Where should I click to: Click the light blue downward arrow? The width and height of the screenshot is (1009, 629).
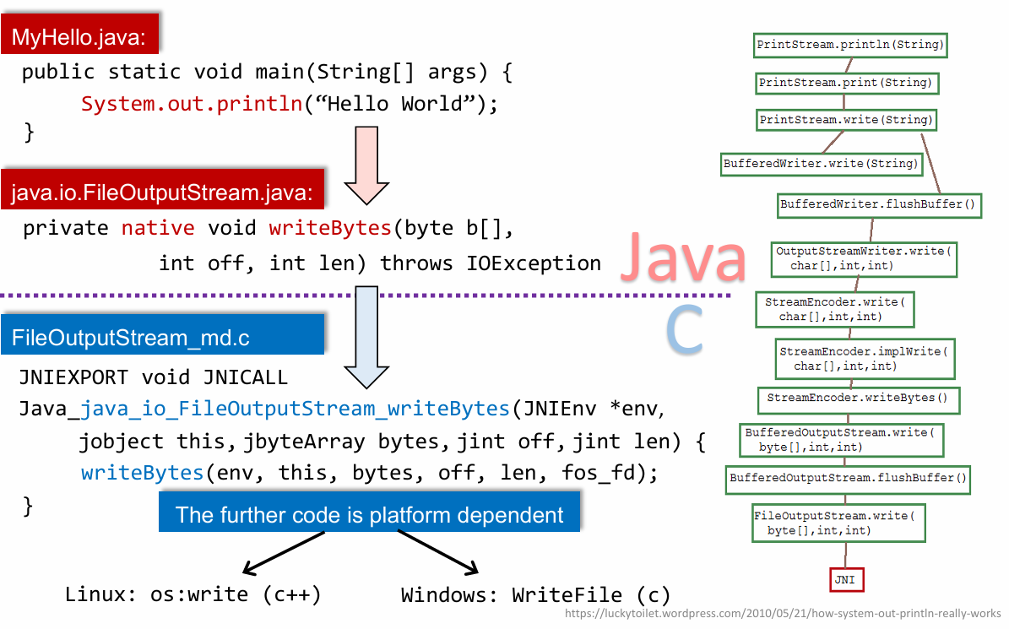[366, 338]
